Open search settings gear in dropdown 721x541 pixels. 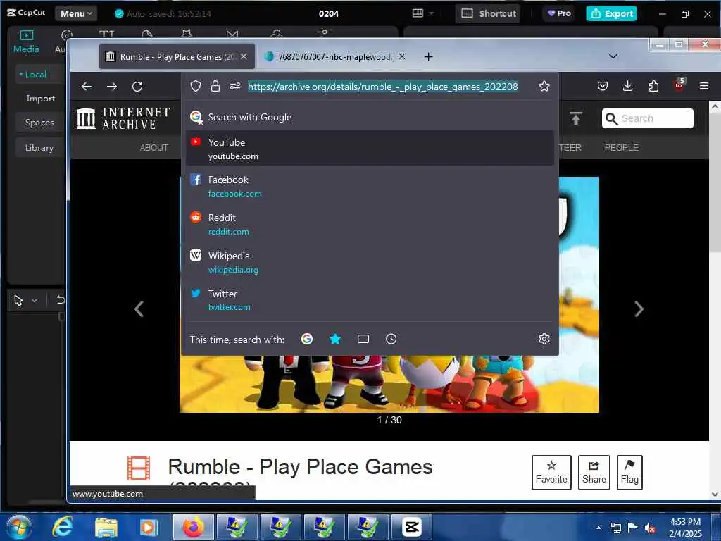[544, 339]
